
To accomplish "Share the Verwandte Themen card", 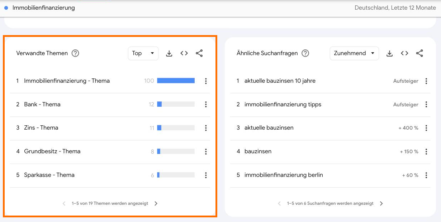I will click(199, 53).
